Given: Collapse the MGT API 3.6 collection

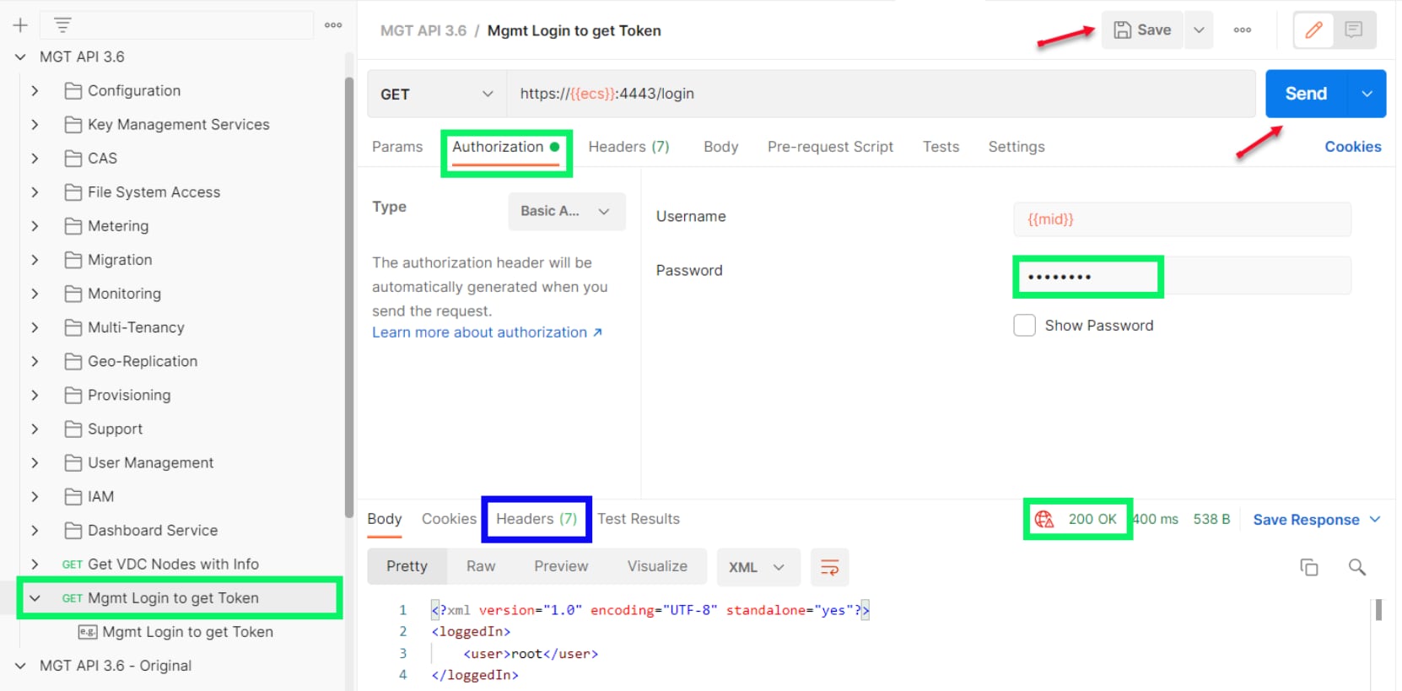Looking at the screenshot, I should pos(20,57).
